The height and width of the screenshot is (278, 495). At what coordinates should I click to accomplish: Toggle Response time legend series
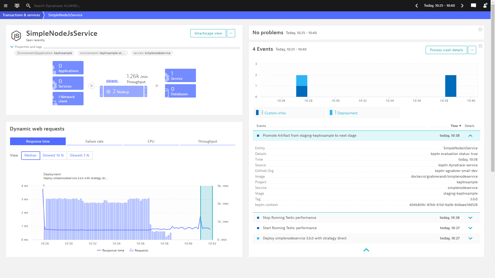111,250
